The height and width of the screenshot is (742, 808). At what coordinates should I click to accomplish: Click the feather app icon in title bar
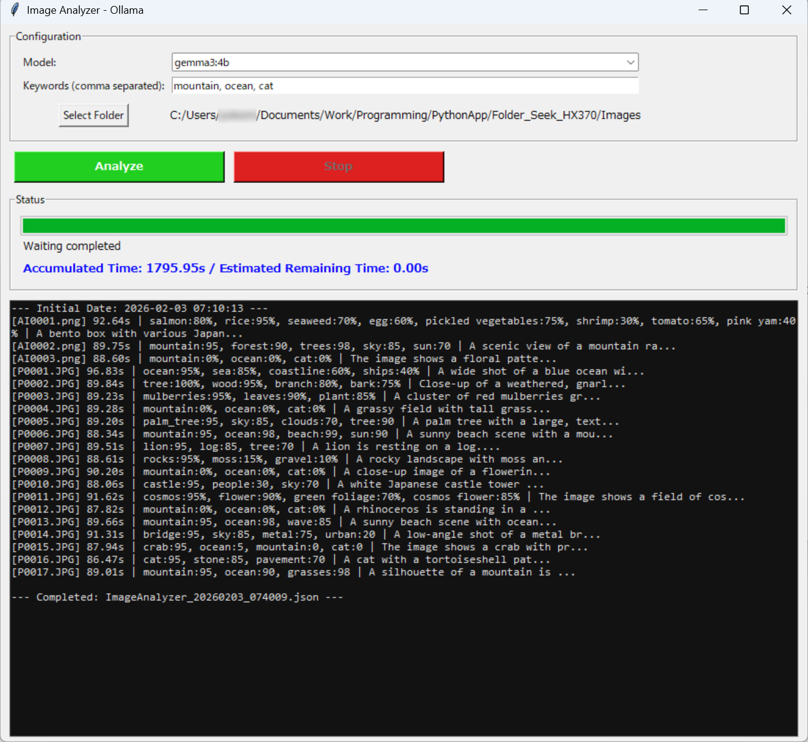[15, 10]
